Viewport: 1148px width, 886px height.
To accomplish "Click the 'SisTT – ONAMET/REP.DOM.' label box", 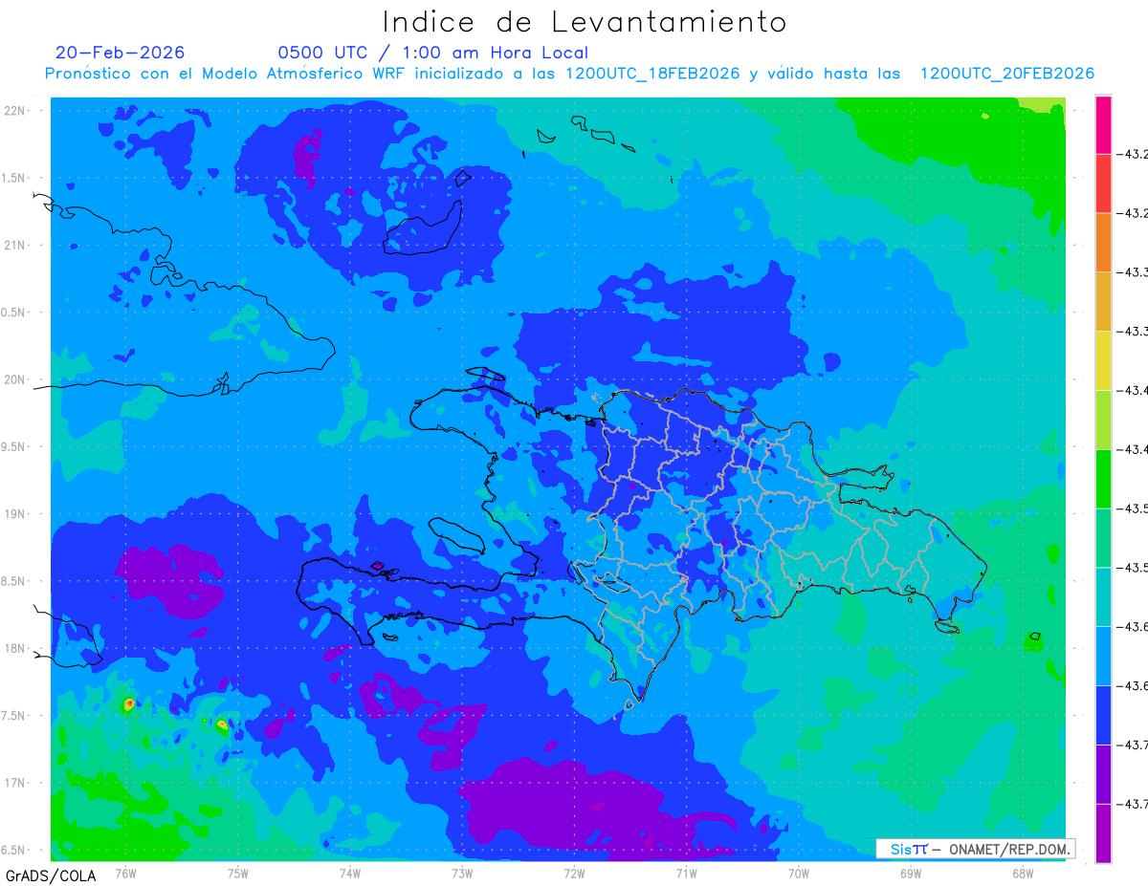I will 976,849.
